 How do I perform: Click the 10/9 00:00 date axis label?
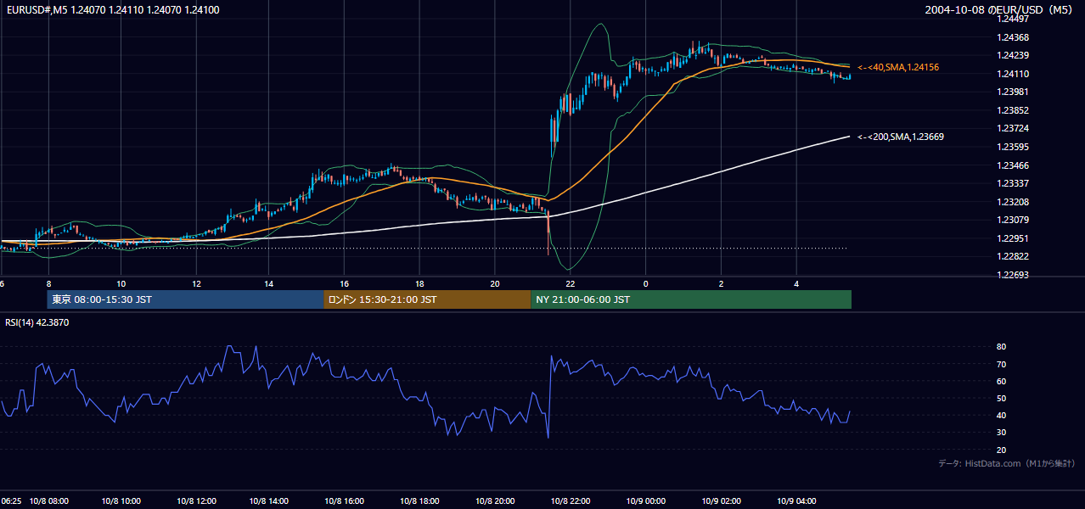(645, 501)
